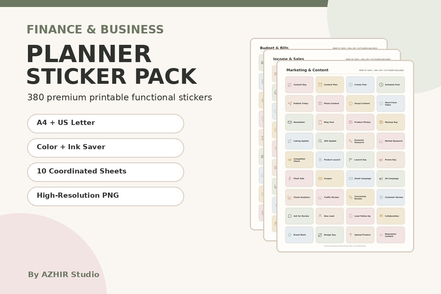The image size is (441, 294).
Task: Click the swap arrows icon on Repurpose Content
Action: pyautogui.click(x=381, y=235)
